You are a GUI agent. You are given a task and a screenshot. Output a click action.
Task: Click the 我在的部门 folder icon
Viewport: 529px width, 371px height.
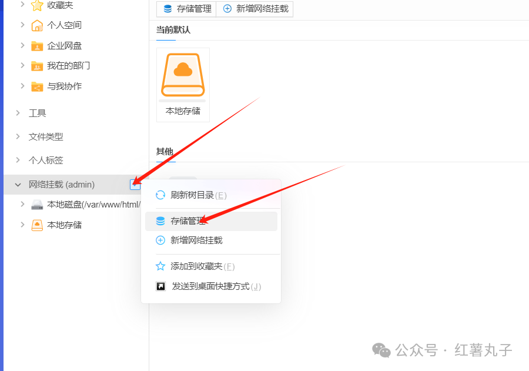click(x=37, y=66)
